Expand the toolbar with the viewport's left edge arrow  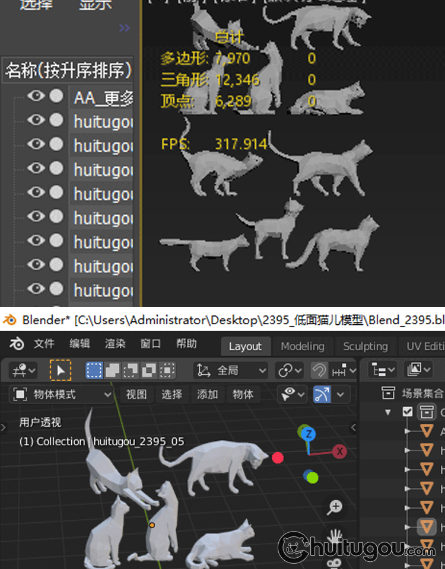(x=4, y=427)
